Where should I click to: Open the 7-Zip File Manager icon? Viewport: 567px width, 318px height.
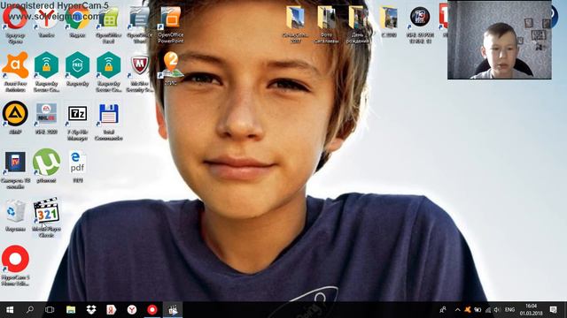point(77,115)
